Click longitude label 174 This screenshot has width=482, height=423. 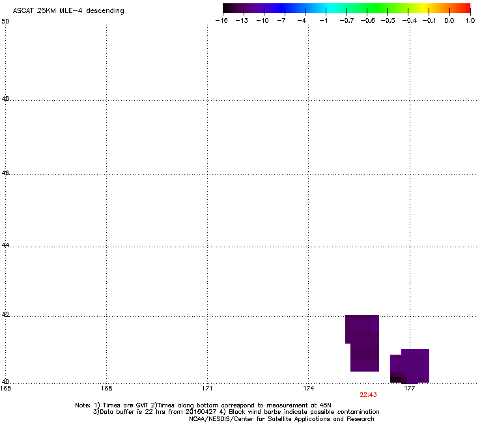point(309,389)
